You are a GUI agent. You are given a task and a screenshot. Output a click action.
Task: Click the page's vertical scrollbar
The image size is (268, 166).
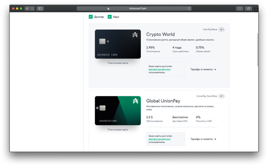click(x=258, y=49)
